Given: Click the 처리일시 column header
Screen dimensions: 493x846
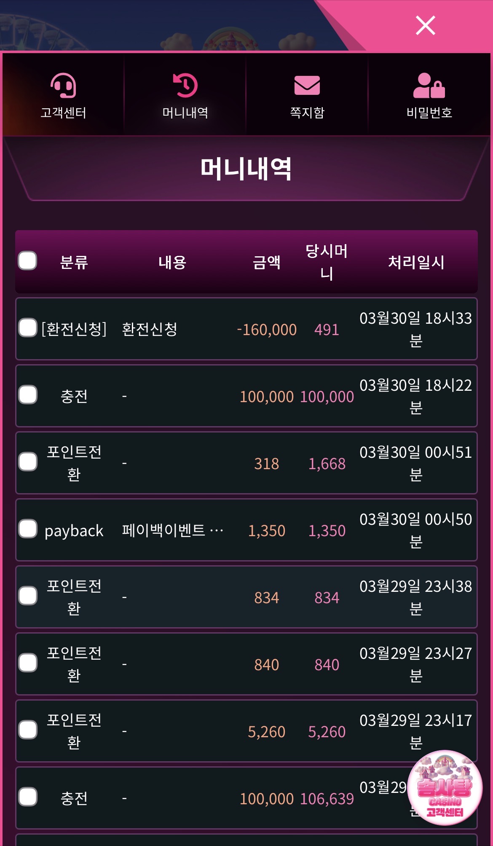Looking at the screenshot, I should 416,262.
